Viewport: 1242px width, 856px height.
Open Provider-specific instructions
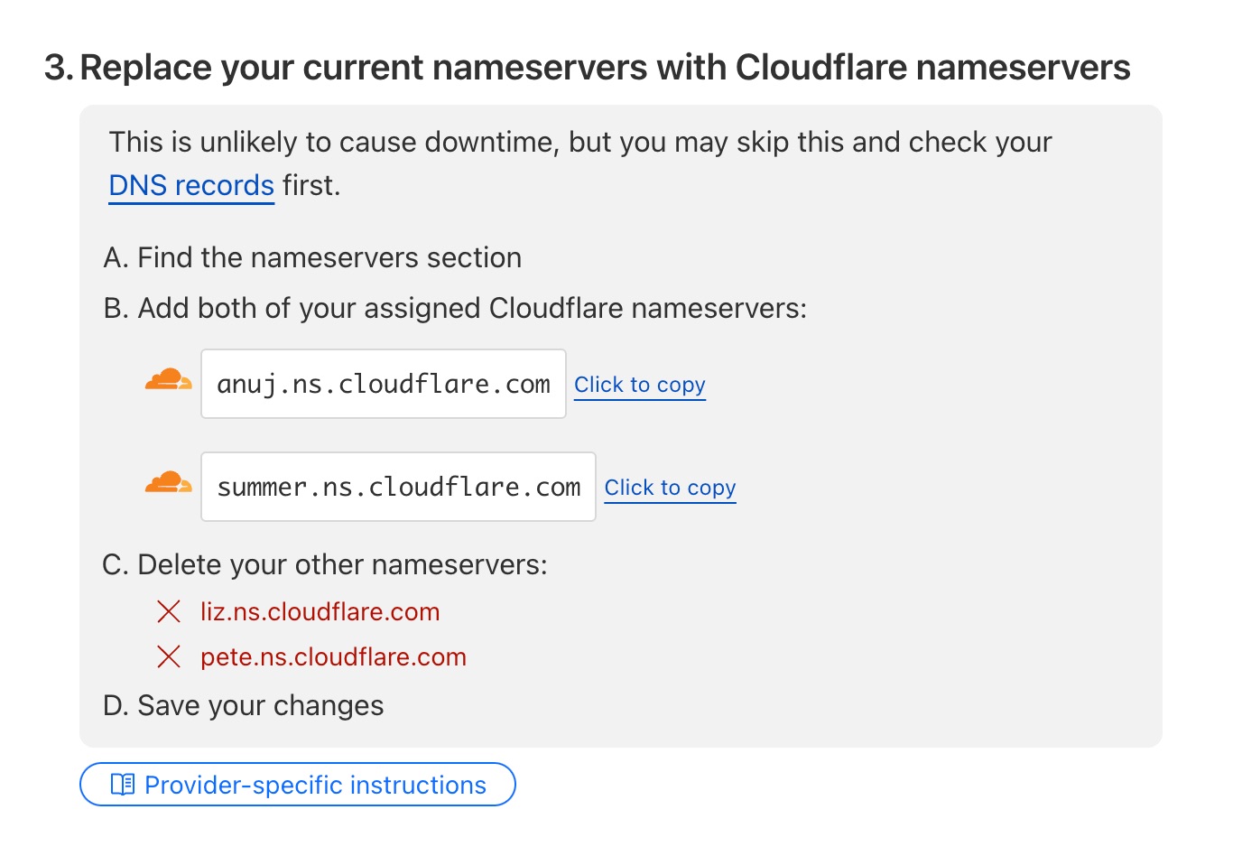pyautogui.click(x=298, y=785)
